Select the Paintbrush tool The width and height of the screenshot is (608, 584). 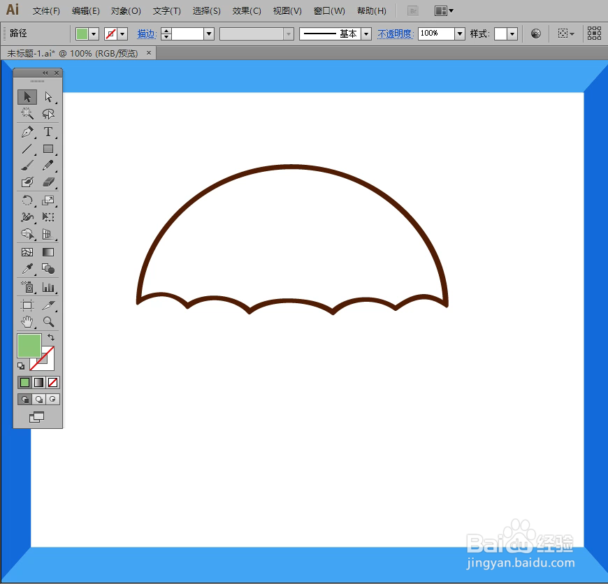(x=27, y=166)
